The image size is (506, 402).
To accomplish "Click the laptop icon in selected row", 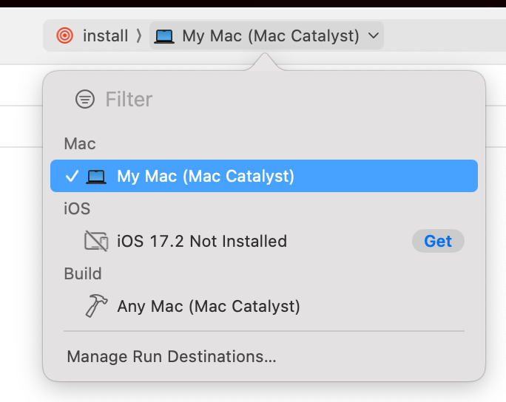I will click(x=96, y=177).
